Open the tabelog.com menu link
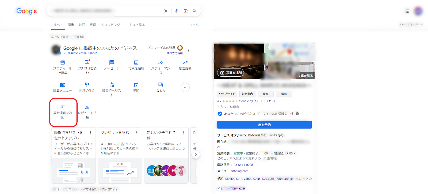Image resolution: width=428 pixels, height=194 pixels. pos(240,171)
